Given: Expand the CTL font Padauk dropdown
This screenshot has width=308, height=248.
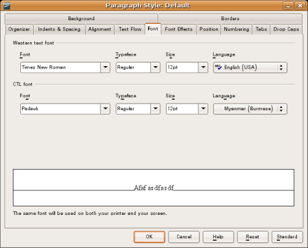Looking at the screenshot, I should [x=105, y=108].
